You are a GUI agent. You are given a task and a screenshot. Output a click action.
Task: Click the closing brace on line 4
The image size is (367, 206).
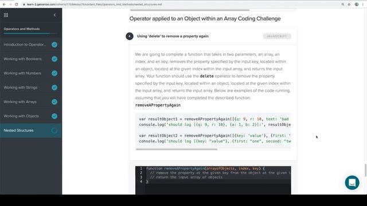(x=147, y=181)
